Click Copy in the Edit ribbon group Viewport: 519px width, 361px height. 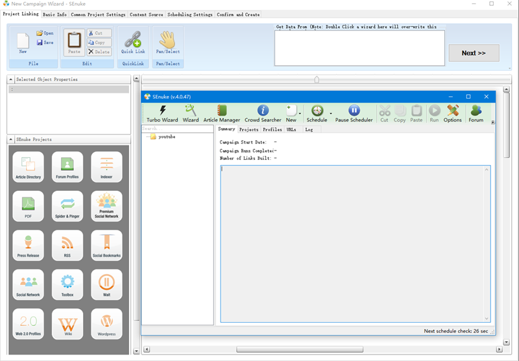pyautogui.click(x=99, y=42)
